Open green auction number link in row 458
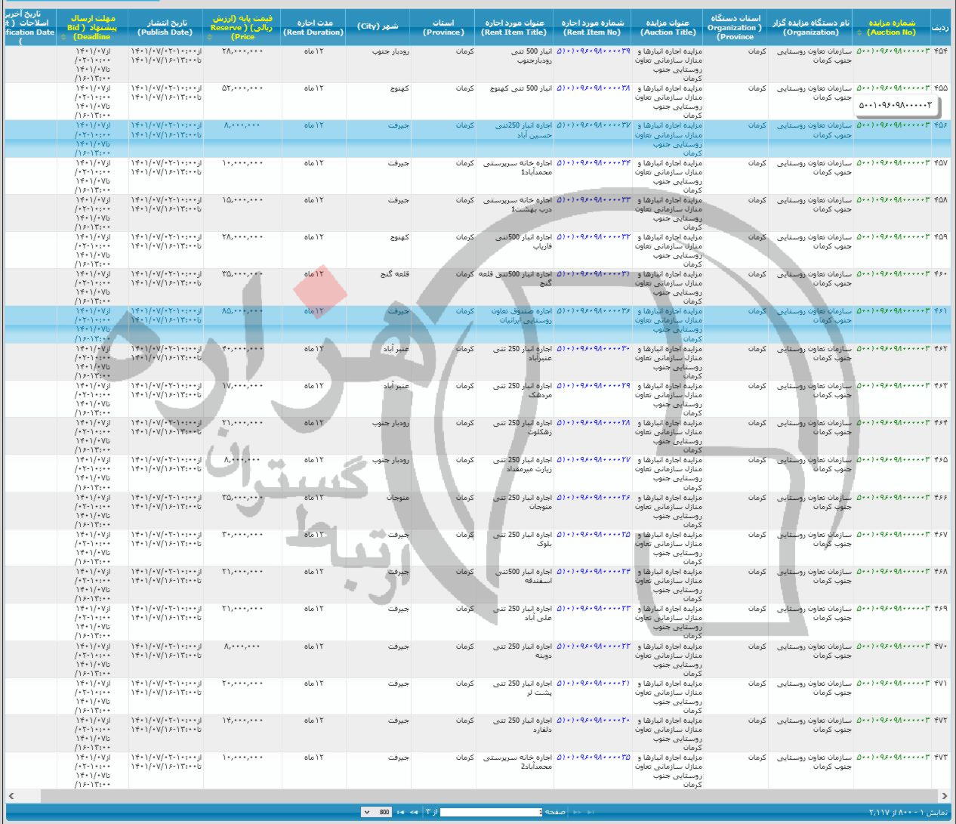This screenshot has width=956, height=824. tap(893, 200)
